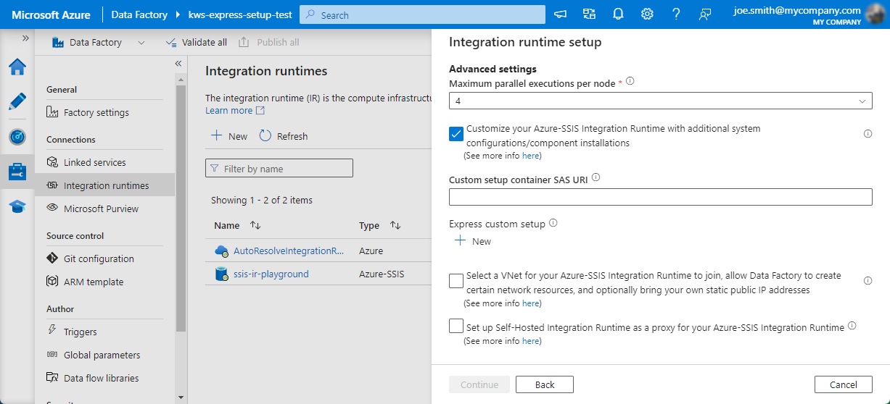Add New express custom setup
The width and height of the screenshot is (890, 404).
pyautogui.click(x=473, y=241)
